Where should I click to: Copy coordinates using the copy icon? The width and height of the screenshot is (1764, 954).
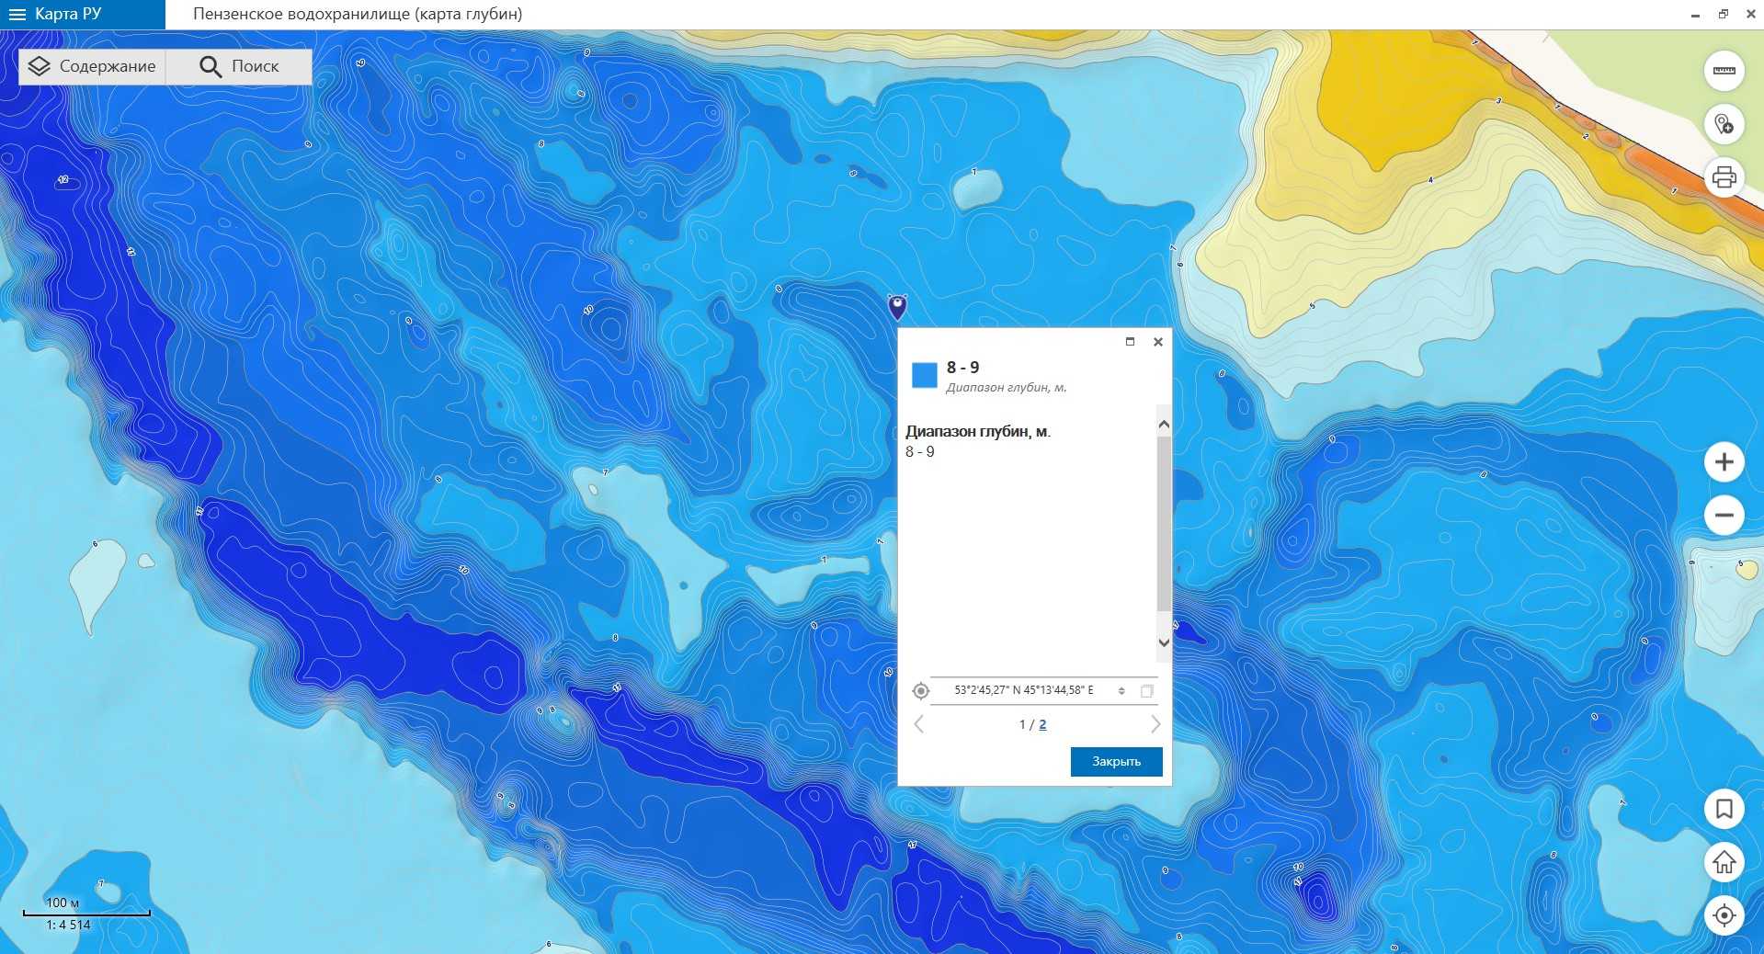click(x=1146, y=690)
